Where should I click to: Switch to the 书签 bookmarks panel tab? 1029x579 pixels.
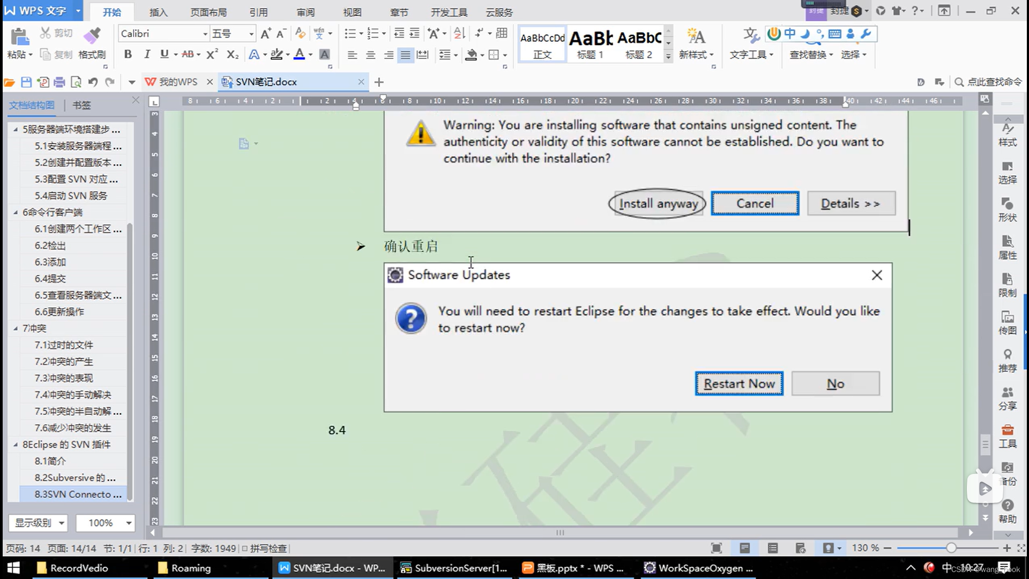[81, 105]
